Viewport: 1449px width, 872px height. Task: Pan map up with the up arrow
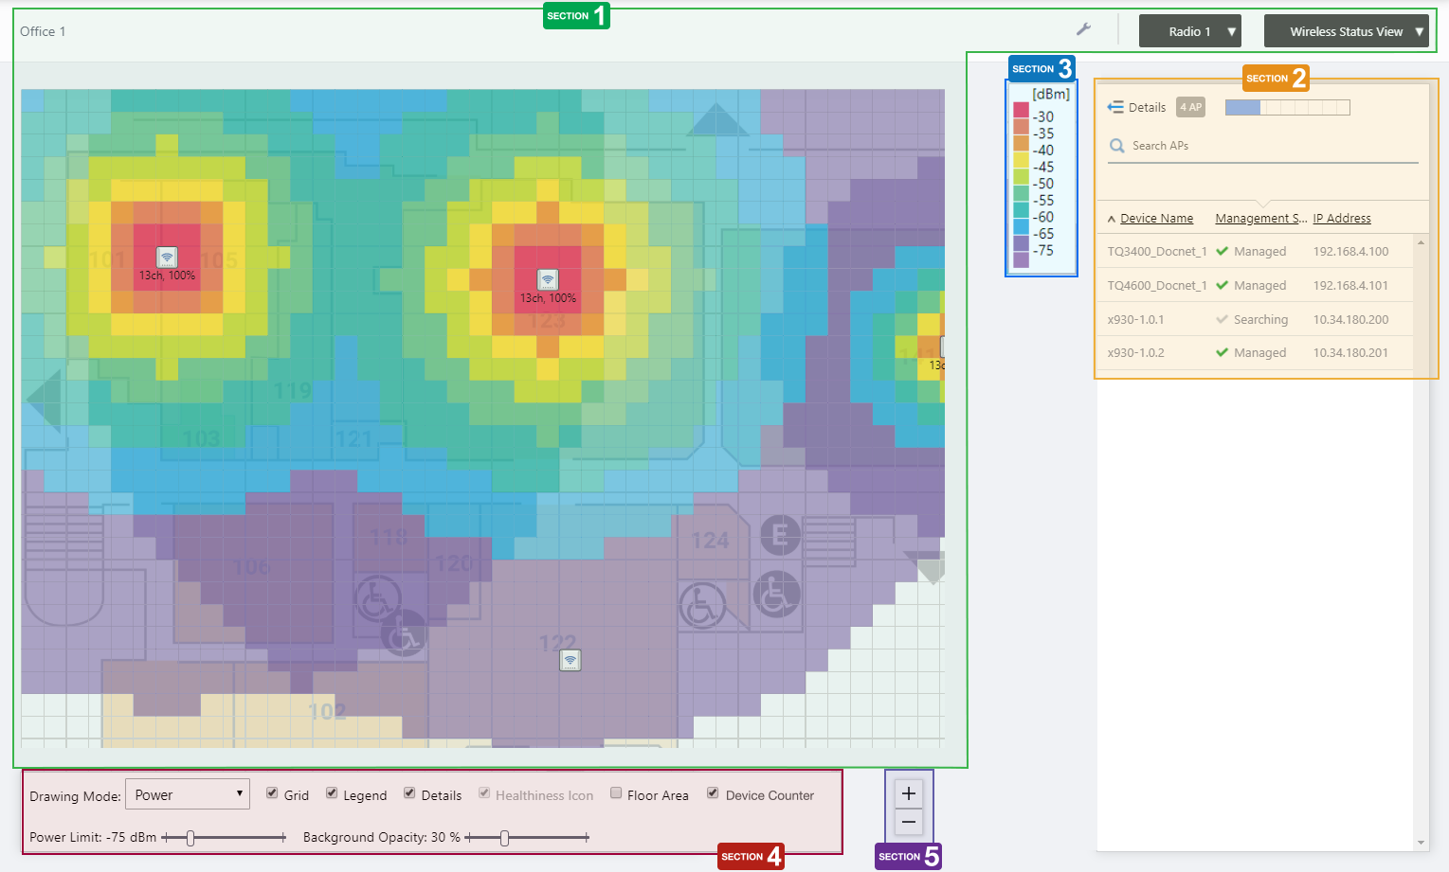click(x=717, y=120)
